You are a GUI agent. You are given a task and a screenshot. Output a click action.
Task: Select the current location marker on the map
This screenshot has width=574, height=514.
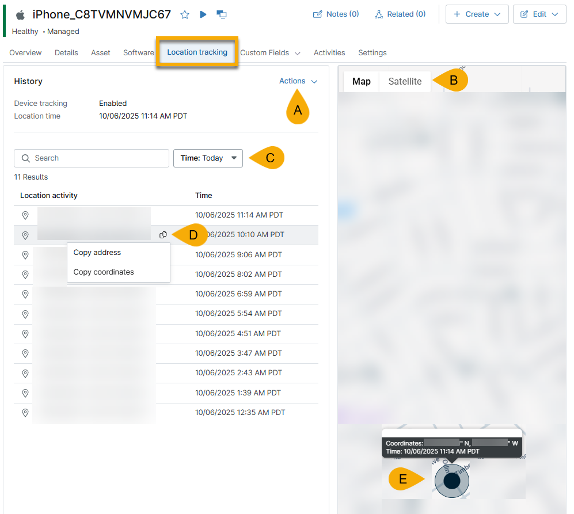tap(451, 481)
